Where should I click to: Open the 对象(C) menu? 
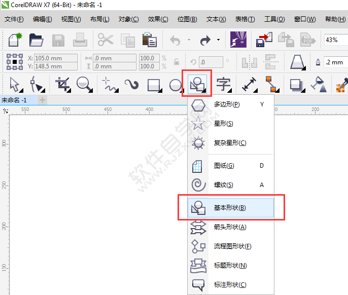(128, 19)
